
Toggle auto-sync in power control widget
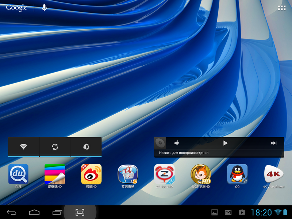pyautogui.click(x=55, y=147)
